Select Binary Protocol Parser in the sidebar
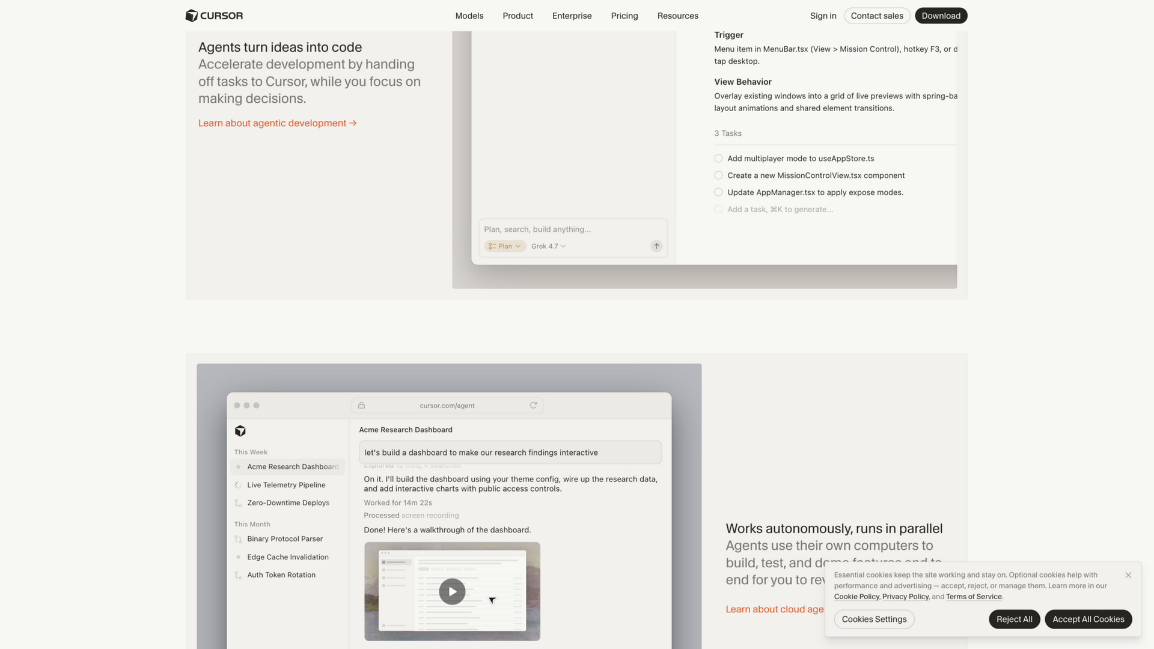Screen dimensions: 1154x649 click(x=287, y=539)
